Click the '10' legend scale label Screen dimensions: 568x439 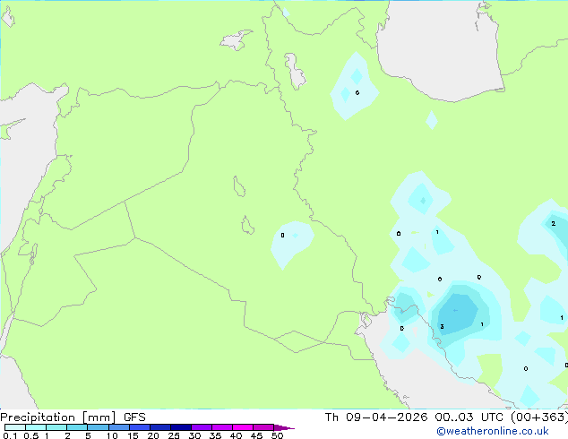point(112,435)
